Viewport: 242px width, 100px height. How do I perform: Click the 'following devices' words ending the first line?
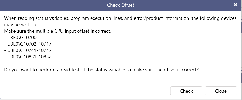coord(218,18)
